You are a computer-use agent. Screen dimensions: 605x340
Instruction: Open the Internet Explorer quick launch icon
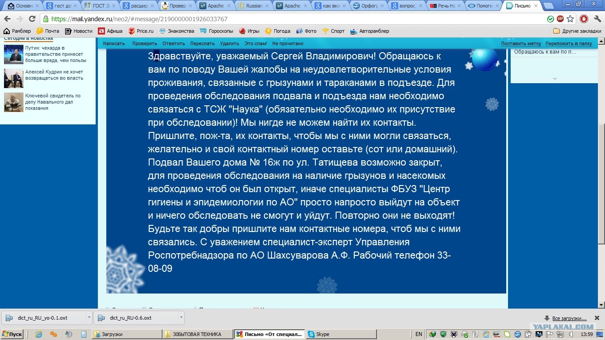tap(39, 334)
